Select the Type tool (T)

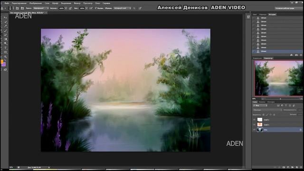coord(6,47)
